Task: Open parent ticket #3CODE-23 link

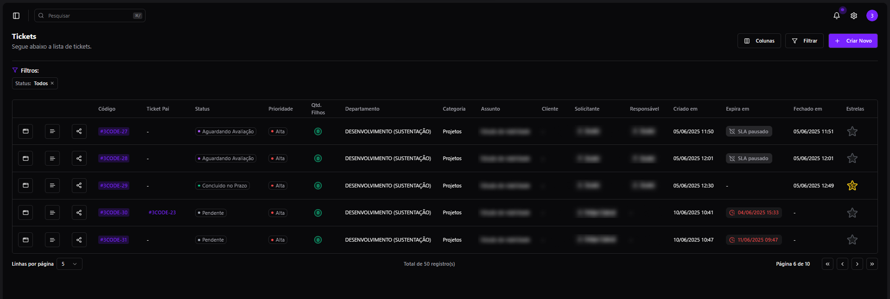Action: click(x=162, y=212)
